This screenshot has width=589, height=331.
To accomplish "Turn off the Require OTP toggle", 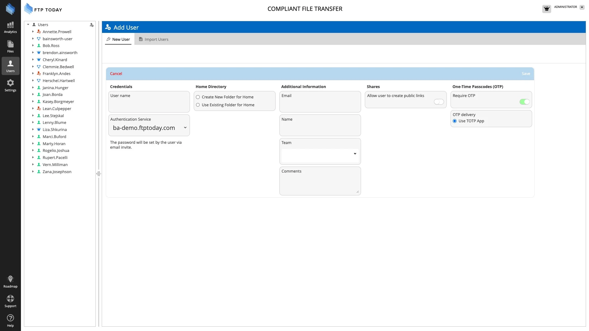I will tap(524, 102).
